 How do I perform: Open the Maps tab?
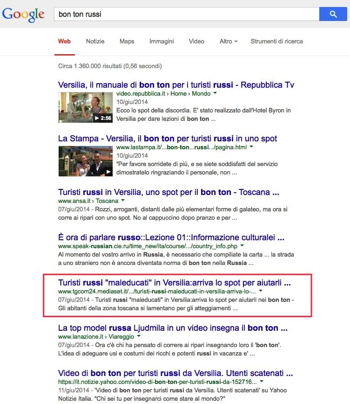pos(127,41)
